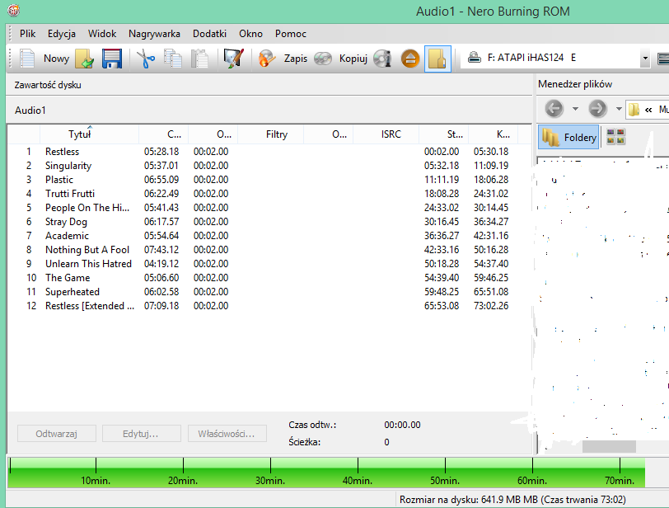Switch file manager to thumbnail view icon

(x=615, y=137)
